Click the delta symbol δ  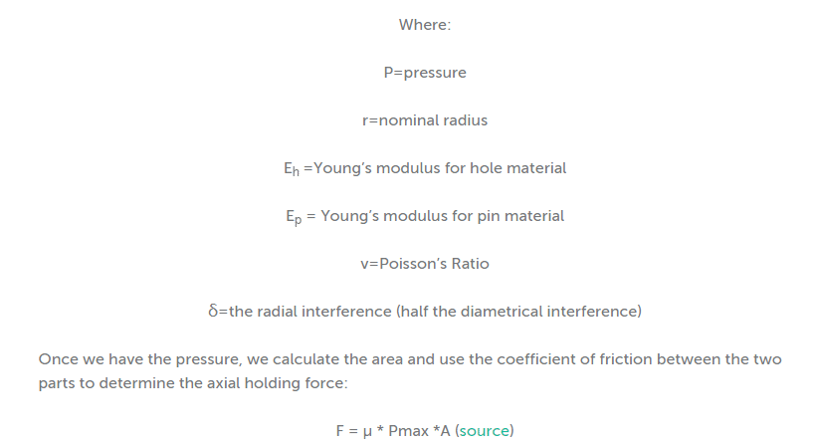(x=213, y=312)
